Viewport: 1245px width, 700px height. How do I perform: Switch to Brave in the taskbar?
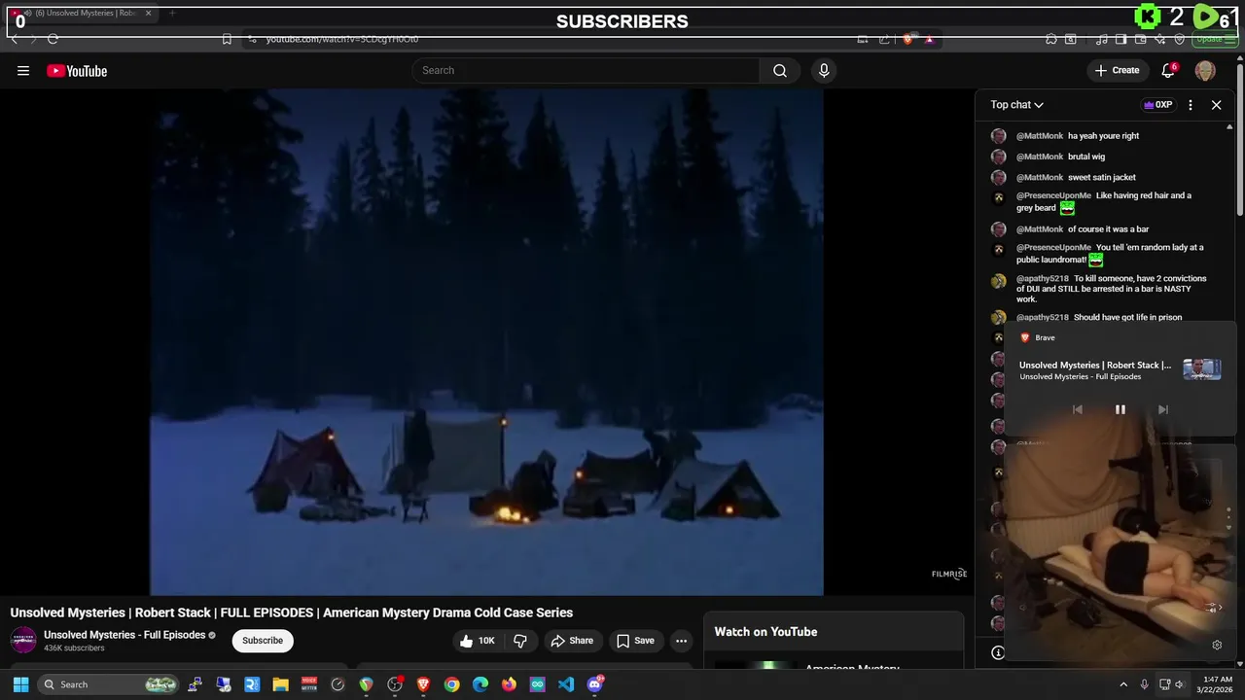pos(423,684)
